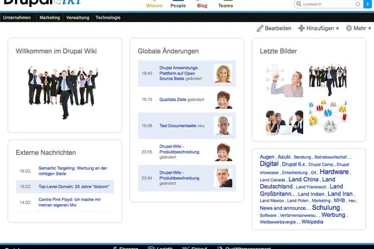Click the Bearbeiten pencil icon
This screenshot has width=374, height=249.
[x=259, y=28]
